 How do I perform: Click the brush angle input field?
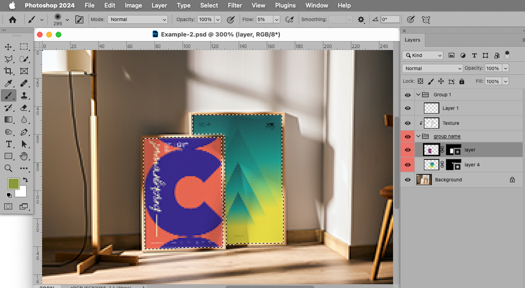pyautogui.click(x=390, y=19)
